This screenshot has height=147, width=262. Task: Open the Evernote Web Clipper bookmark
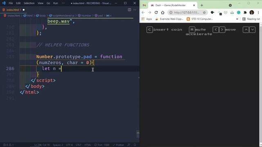pyautogui.click(x=169, y=19)
